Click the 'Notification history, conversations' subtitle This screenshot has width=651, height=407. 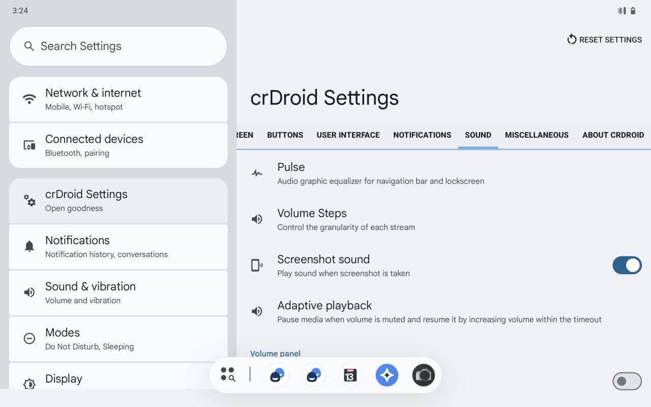coord(106,254)
